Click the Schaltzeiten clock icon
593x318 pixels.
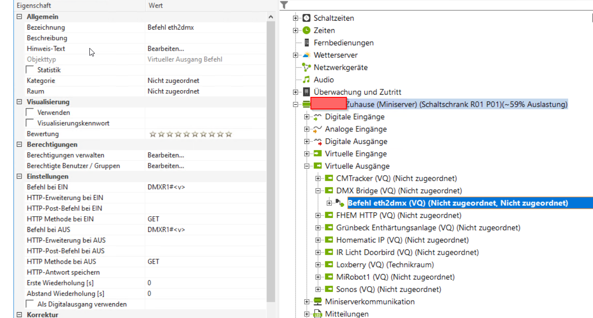306,18
